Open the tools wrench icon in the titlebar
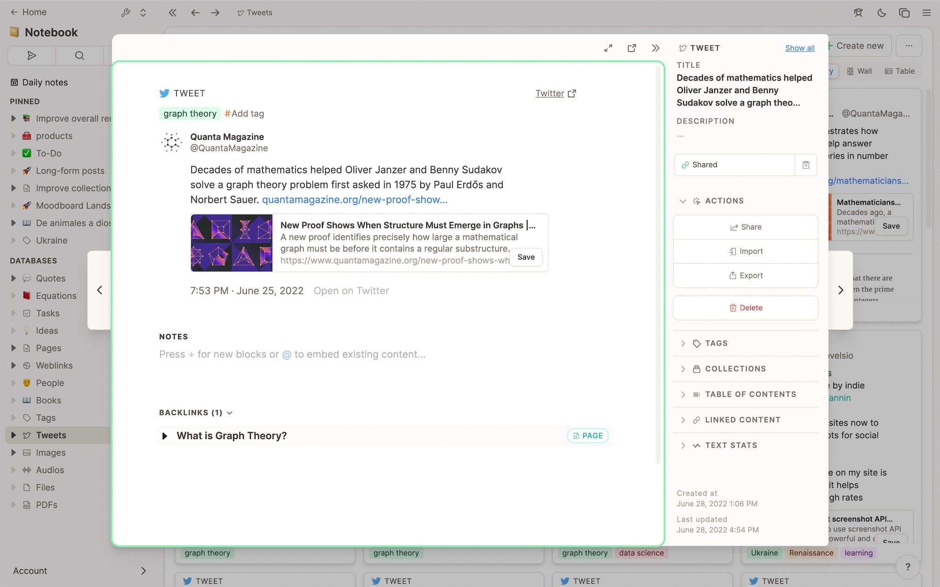 click(125, 13)
